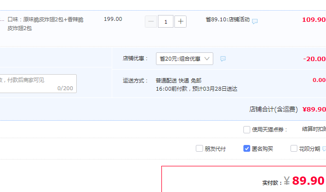Screen dimensions: 326x192
Task: Click the discount amount -20.00
Action: (x=314, y=59)
